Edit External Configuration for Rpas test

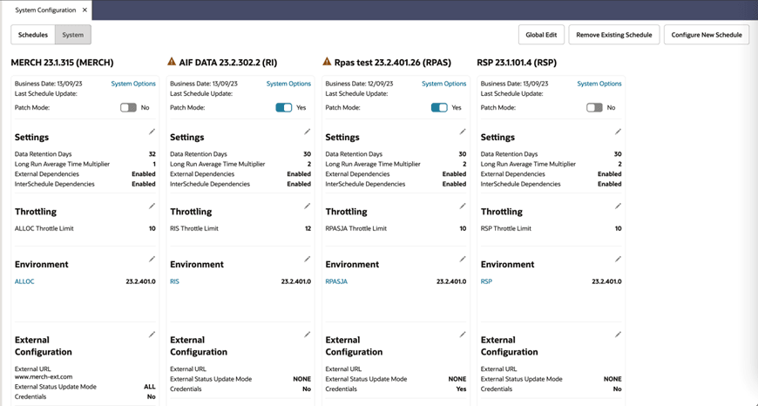[463, 335]
